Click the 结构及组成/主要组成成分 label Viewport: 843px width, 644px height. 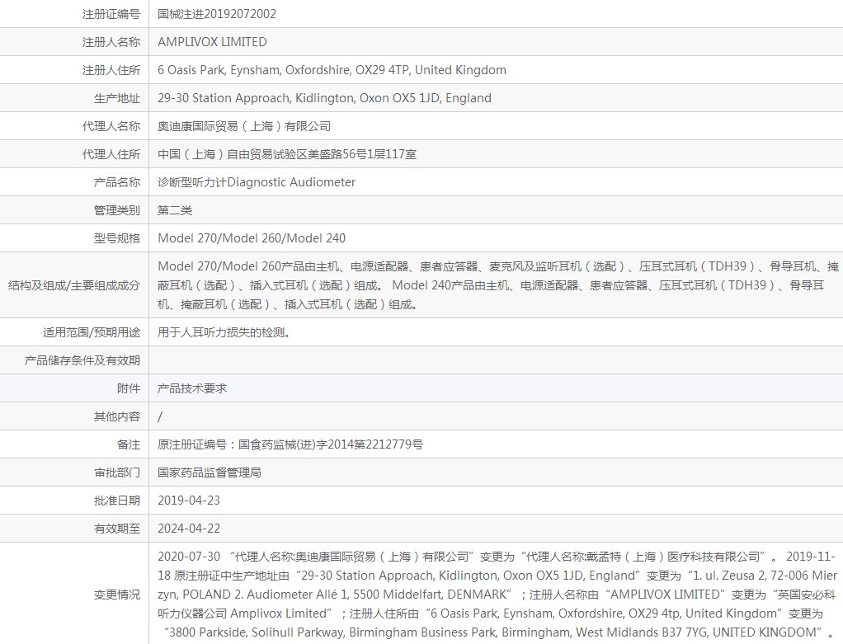(x=74, y=285)
